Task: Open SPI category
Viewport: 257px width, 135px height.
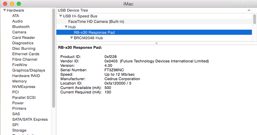Action: [15, 125]
